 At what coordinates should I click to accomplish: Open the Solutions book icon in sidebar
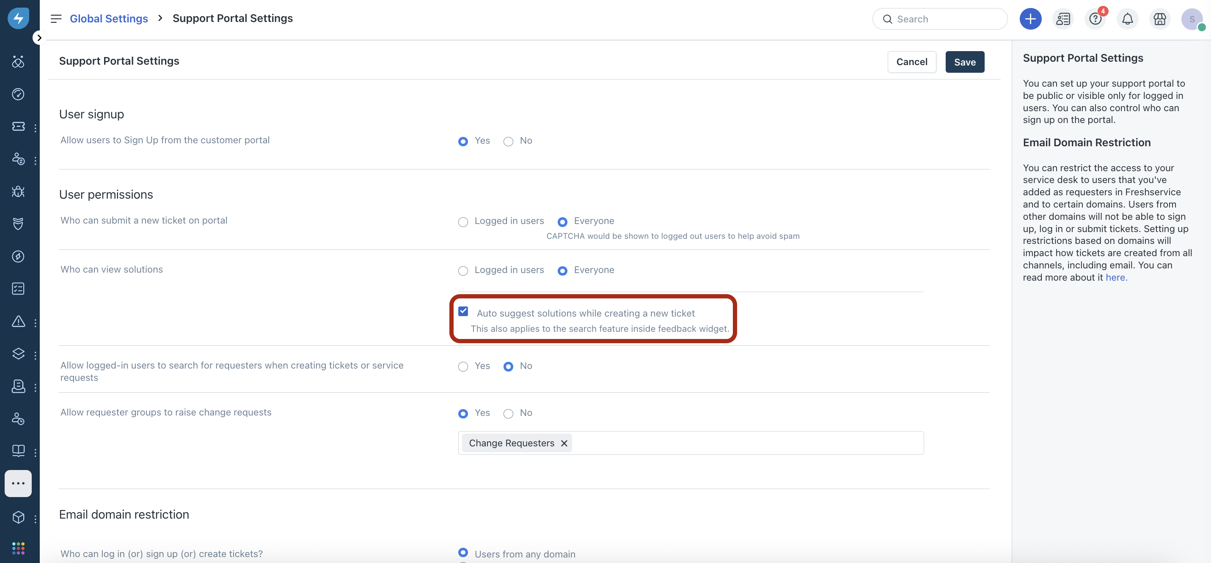click(18, 451)
